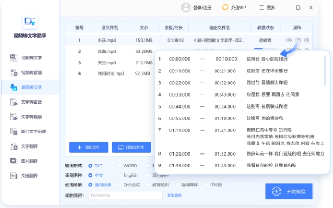Click the 视频转文字助手 app logo

tap(30, 21)
